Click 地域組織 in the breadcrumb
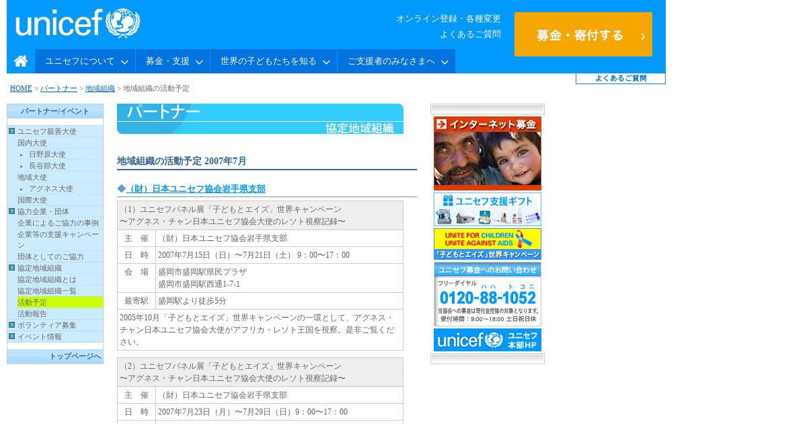 (x=100, y=89)
